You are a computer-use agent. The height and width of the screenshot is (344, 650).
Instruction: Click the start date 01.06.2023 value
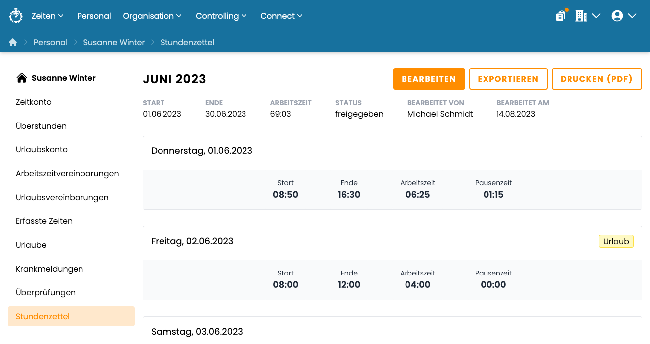[x=162, y=114]
